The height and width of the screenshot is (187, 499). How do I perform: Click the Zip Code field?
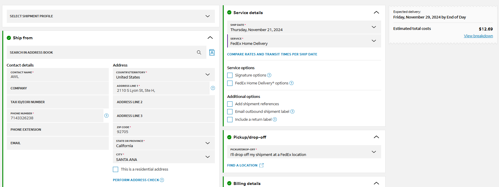164,130
